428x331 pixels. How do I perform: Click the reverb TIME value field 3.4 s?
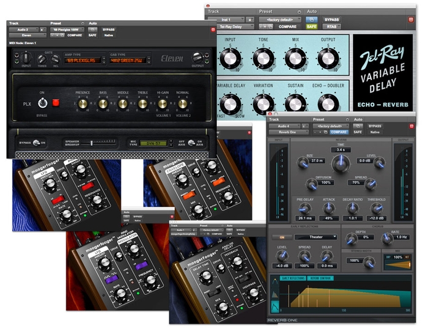341,150
